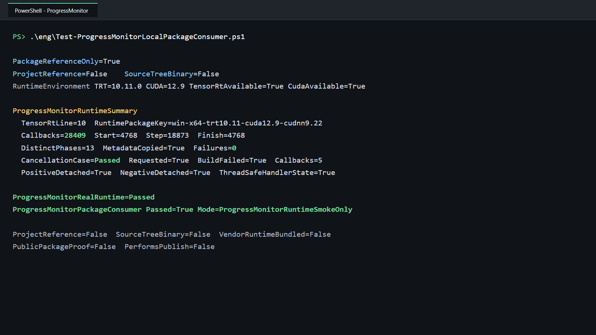Image resolution: width=596 pixels, height=335 pixels.
Task: Click the CancellationCase=Passed status
Action: point(71,160)
